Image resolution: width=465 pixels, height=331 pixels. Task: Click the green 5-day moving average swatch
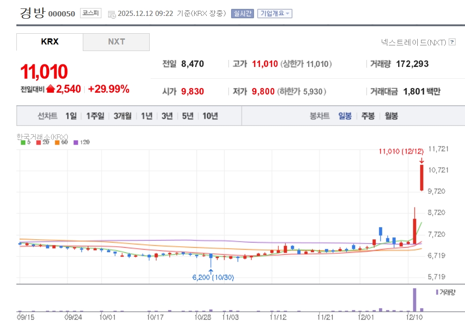click(x=23, y=142)
